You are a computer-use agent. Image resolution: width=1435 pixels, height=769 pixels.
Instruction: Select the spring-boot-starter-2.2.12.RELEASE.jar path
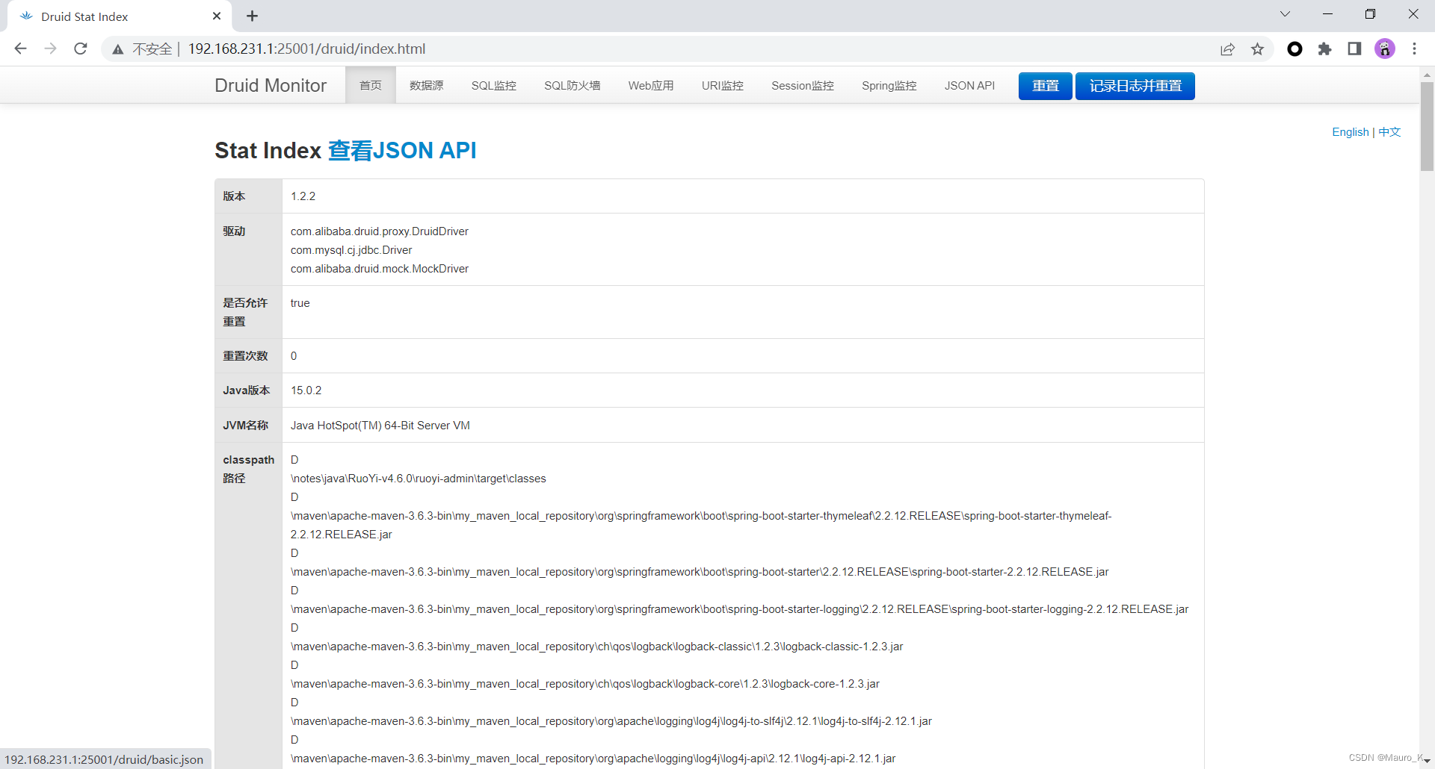700,572
